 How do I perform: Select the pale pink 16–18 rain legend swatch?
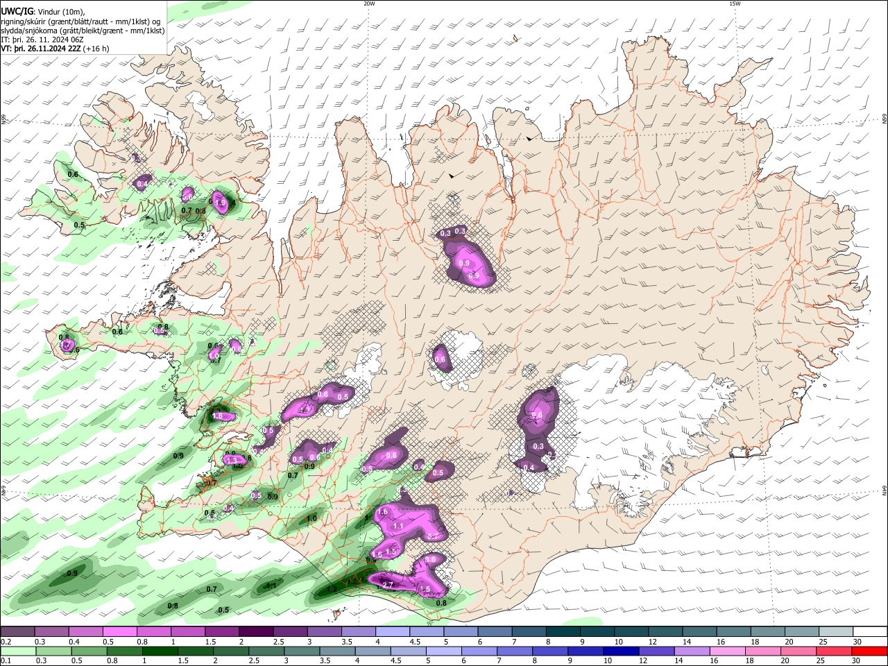coord(726,651)
